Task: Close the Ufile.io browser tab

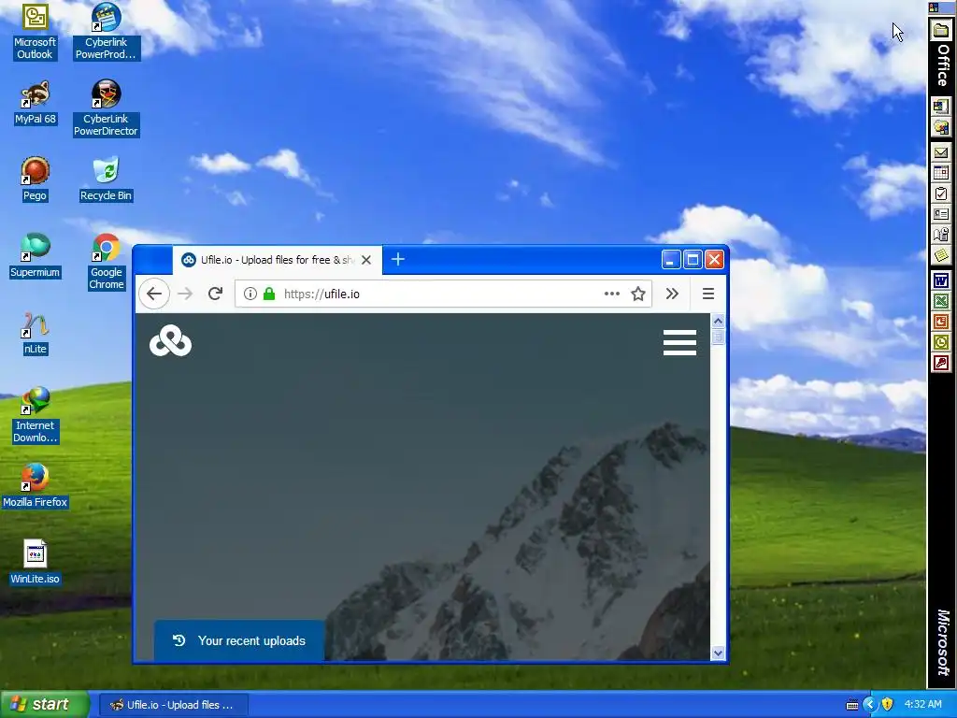Action: [366, 260]
